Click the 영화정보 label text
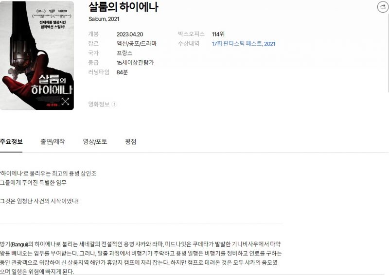 click(99, 104)
